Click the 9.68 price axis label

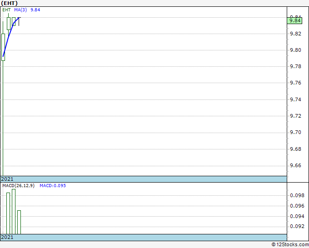tap(296, 149)
